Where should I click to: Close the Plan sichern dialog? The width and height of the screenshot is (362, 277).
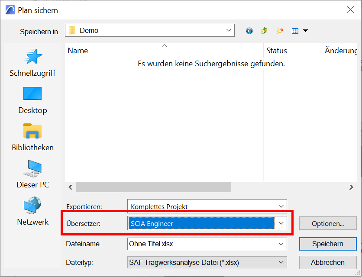[x=350, y=10]
